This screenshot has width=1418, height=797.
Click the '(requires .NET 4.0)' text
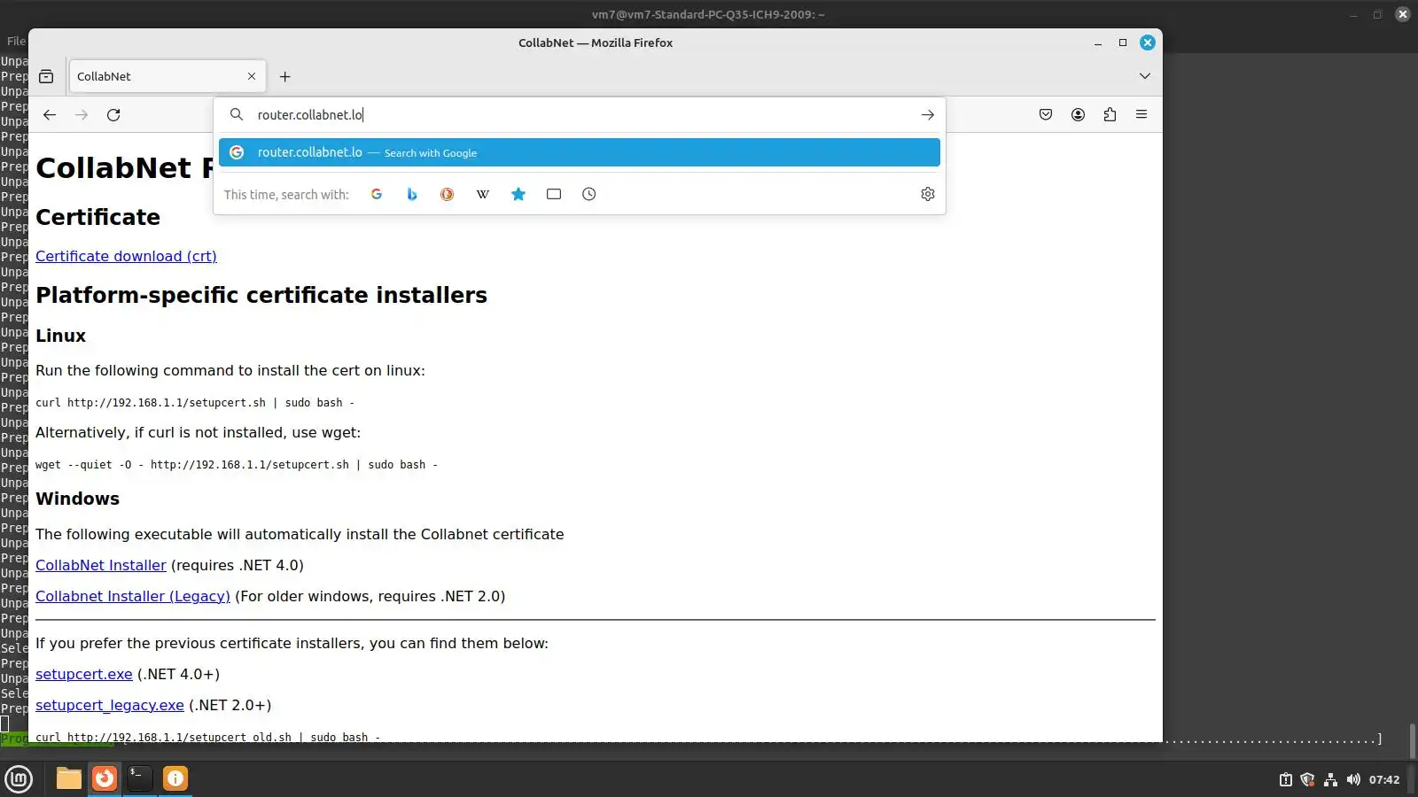coord(237,565)
